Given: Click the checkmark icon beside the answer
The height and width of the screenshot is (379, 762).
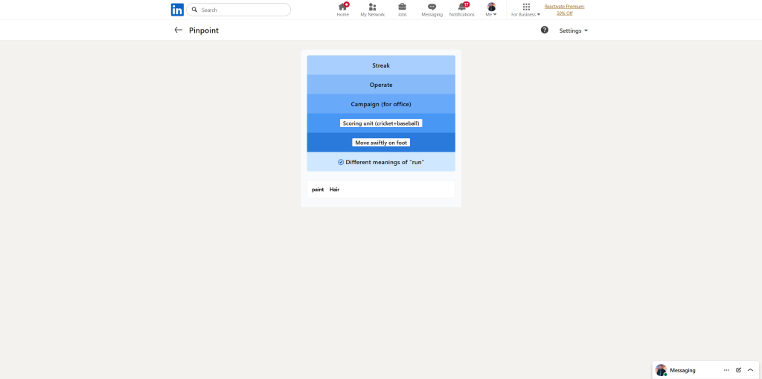Looking at the screenshot, I should tap(341, 162).
